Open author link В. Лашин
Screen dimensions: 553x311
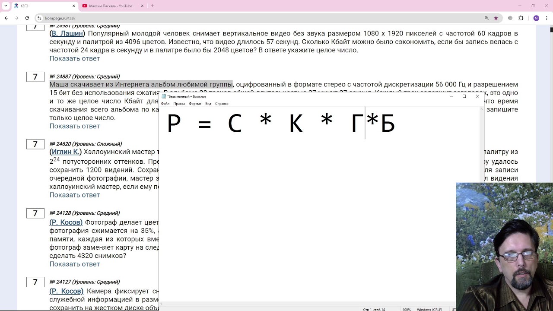click(67, 34)
